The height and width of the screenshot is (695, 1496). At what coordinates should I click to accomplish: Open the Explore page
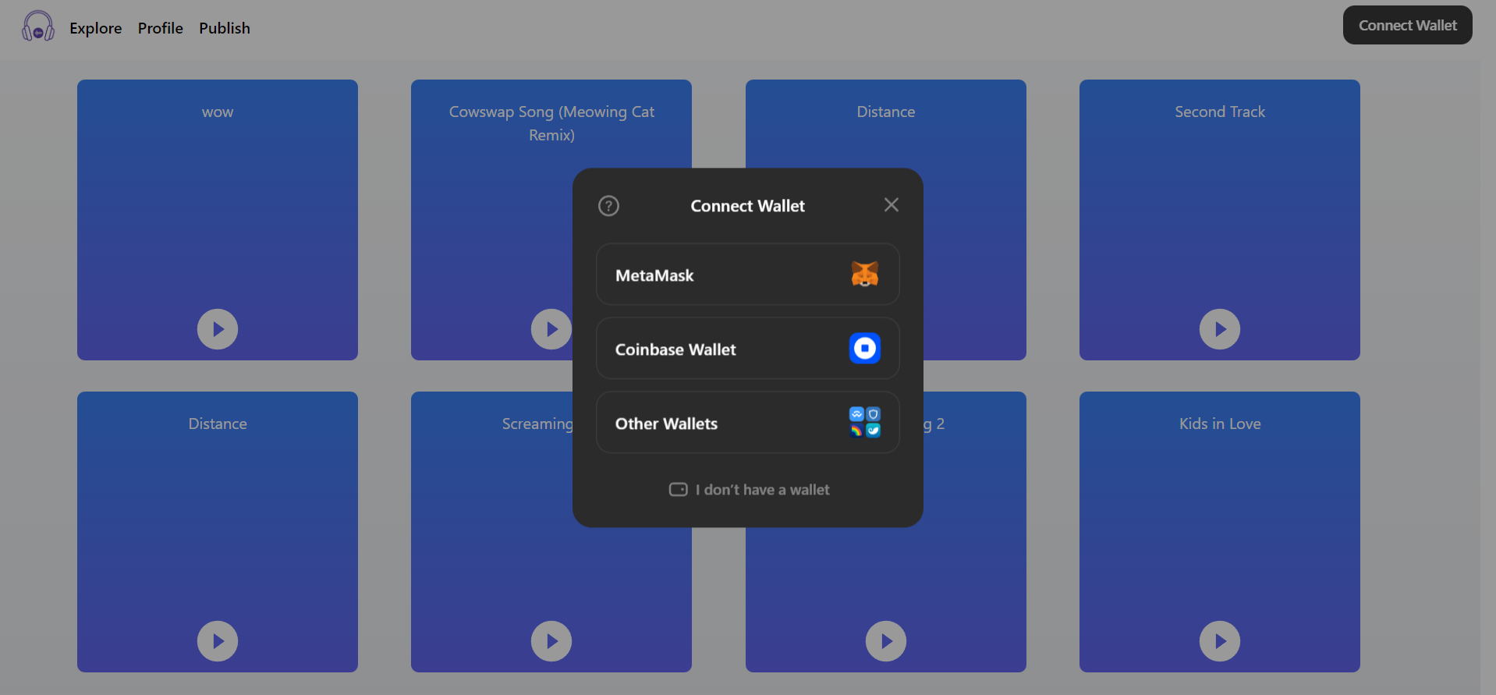[95, 28]
